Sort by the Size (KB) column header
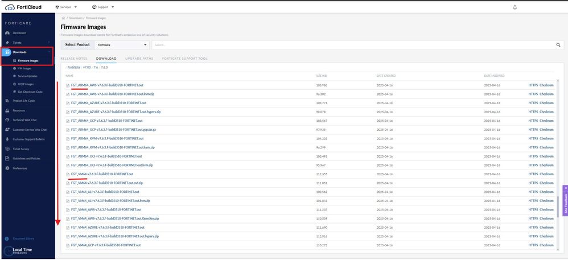The width and height of the screenshot is (568, 260). coord(322,76)
